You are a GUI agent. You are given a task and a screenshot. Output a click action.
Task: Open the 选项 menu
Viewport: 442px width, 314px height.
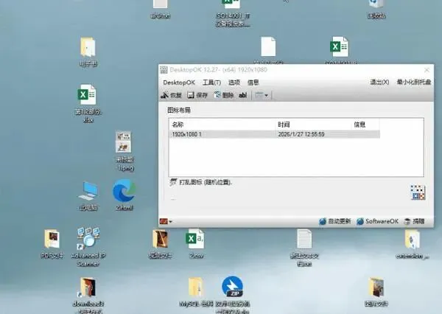point(234,83)
